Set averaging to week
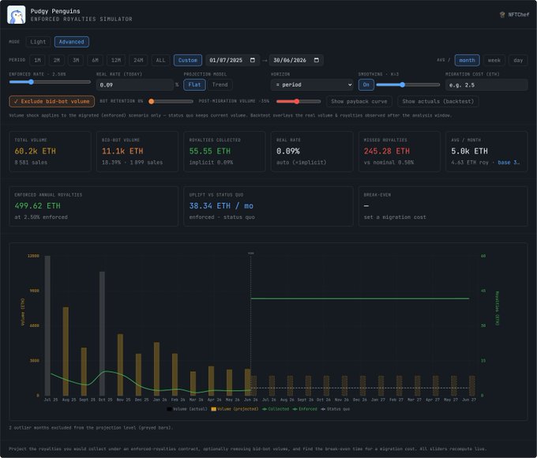 (494, 60)
